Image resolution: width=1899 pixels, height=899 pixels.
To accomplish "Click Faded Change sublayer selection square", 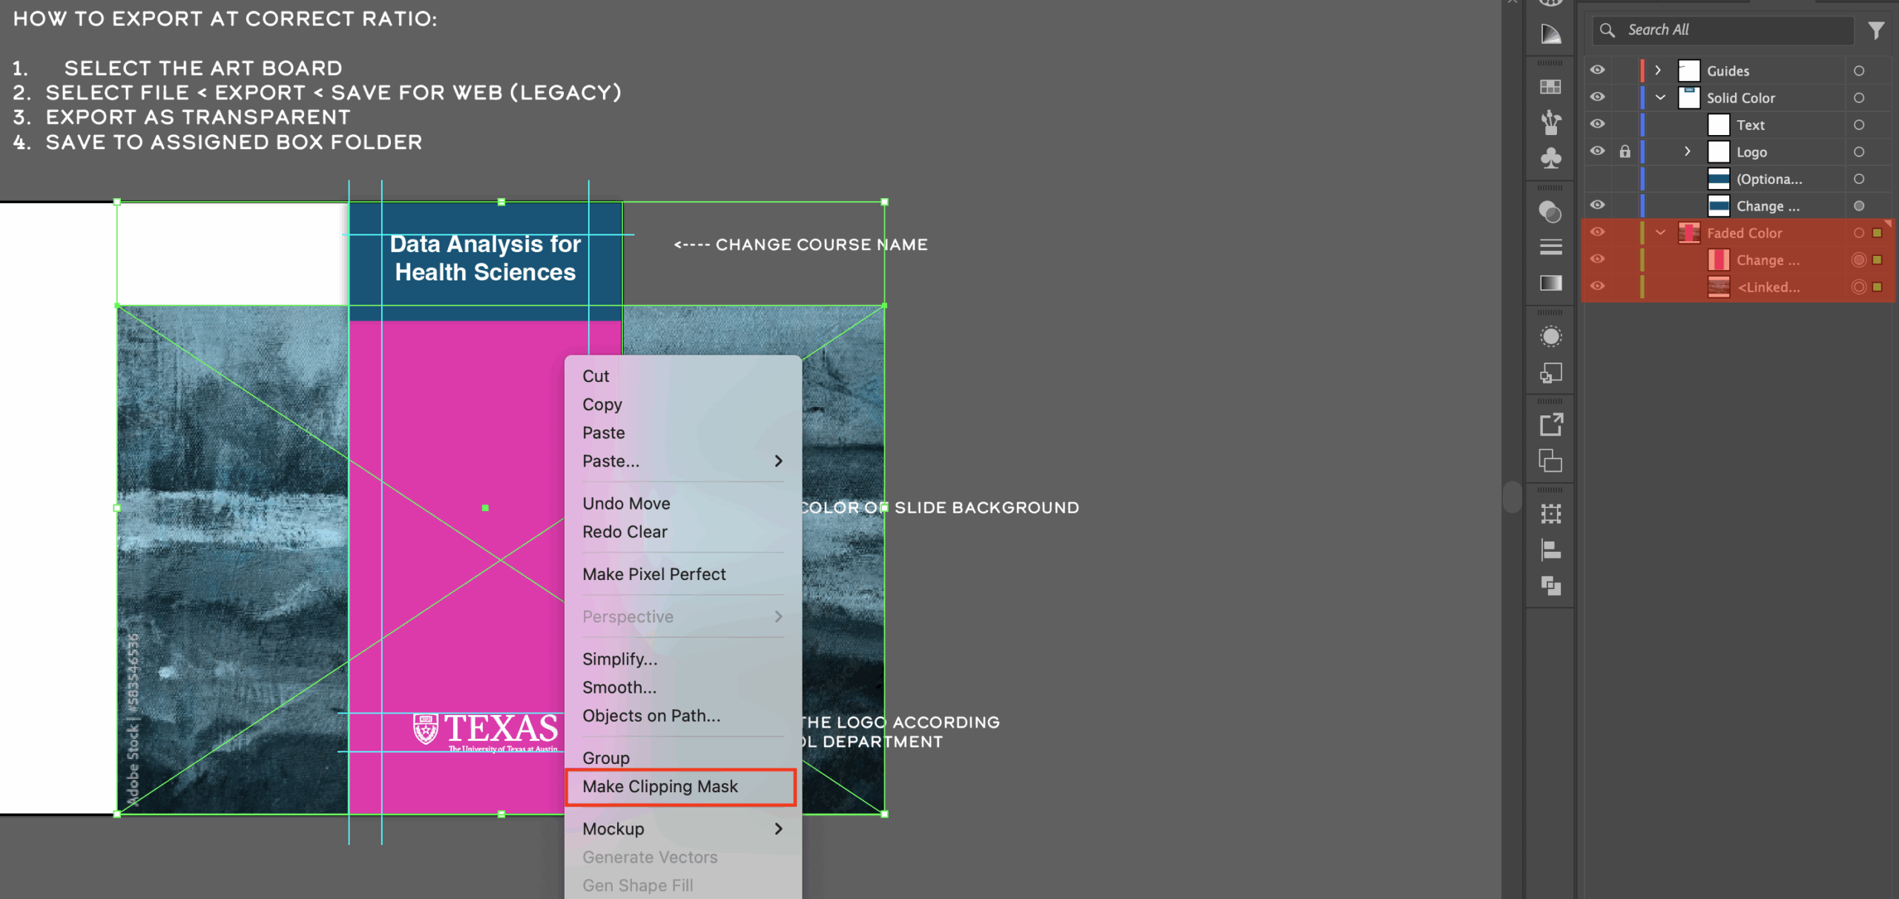I will (x=1877, y=260).
